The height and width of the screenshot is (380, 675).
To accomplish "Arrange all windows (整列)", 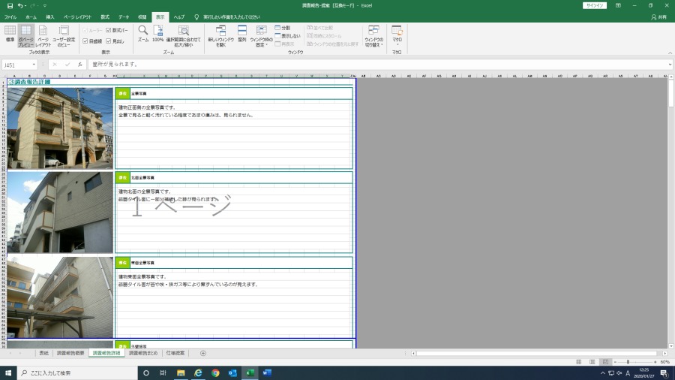I will (242, 34).
